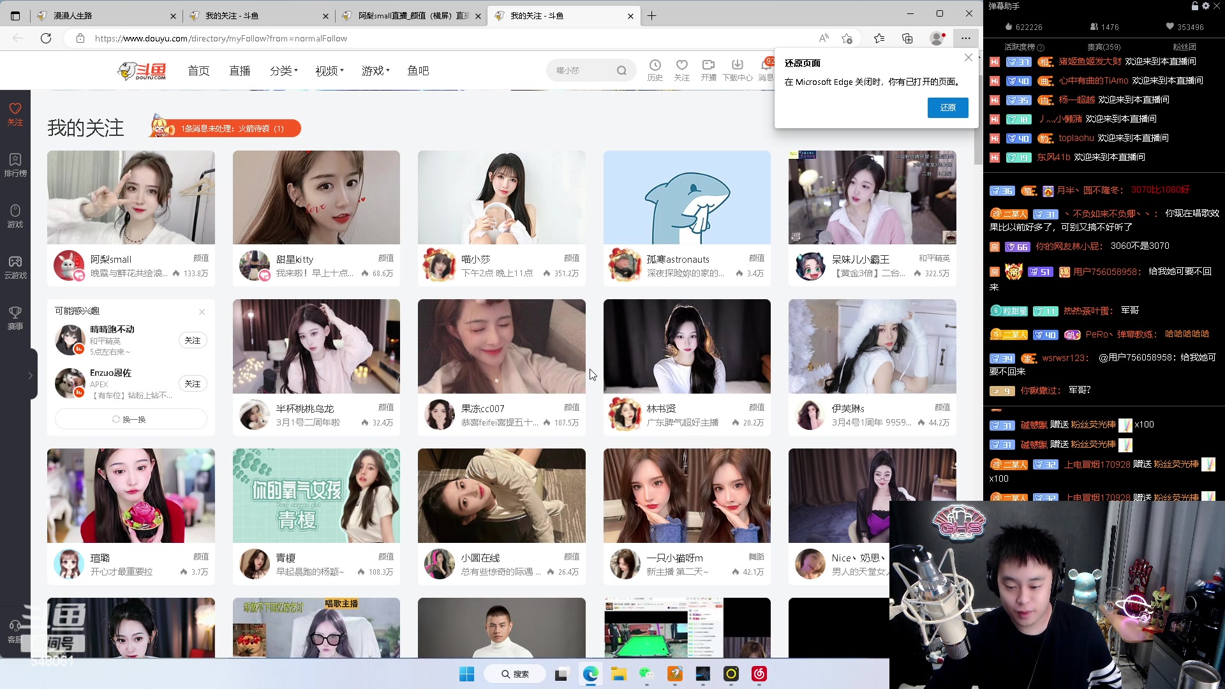The width and height of the screenshot is (1225, 689).
Task: Close the 还原页面 popup
Action: point(968,57)
